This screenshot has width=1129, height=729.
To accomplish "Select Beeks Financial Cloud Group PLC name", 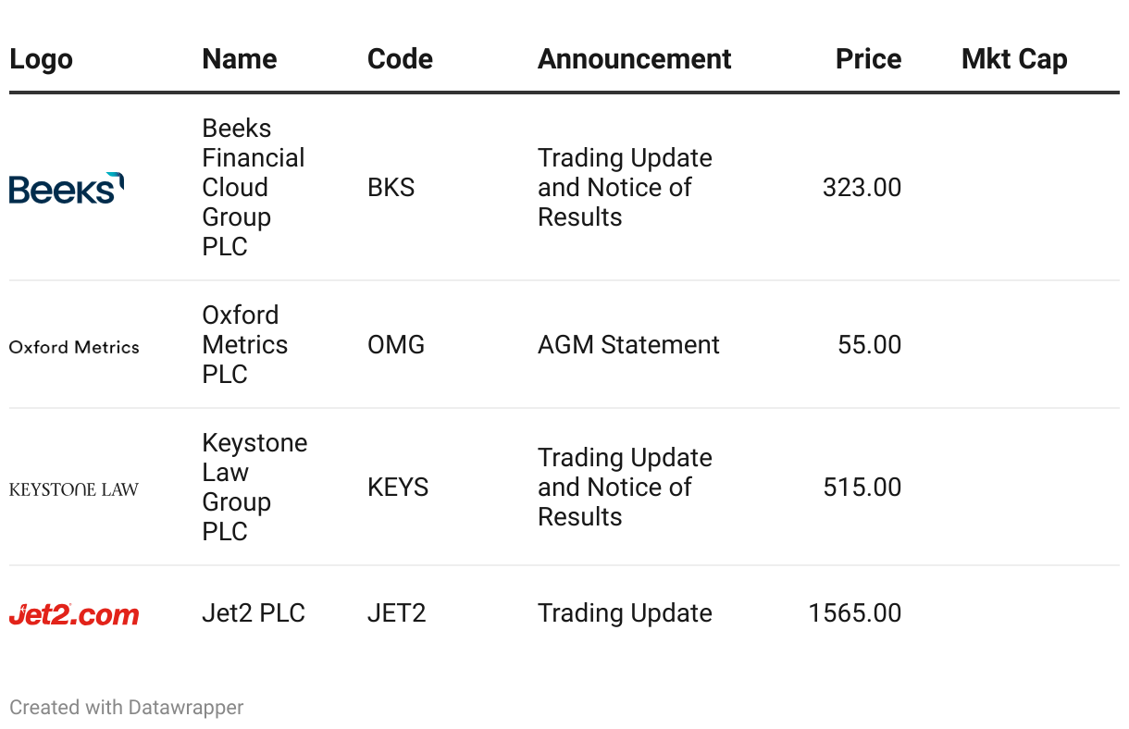I will tap(253, 188).
